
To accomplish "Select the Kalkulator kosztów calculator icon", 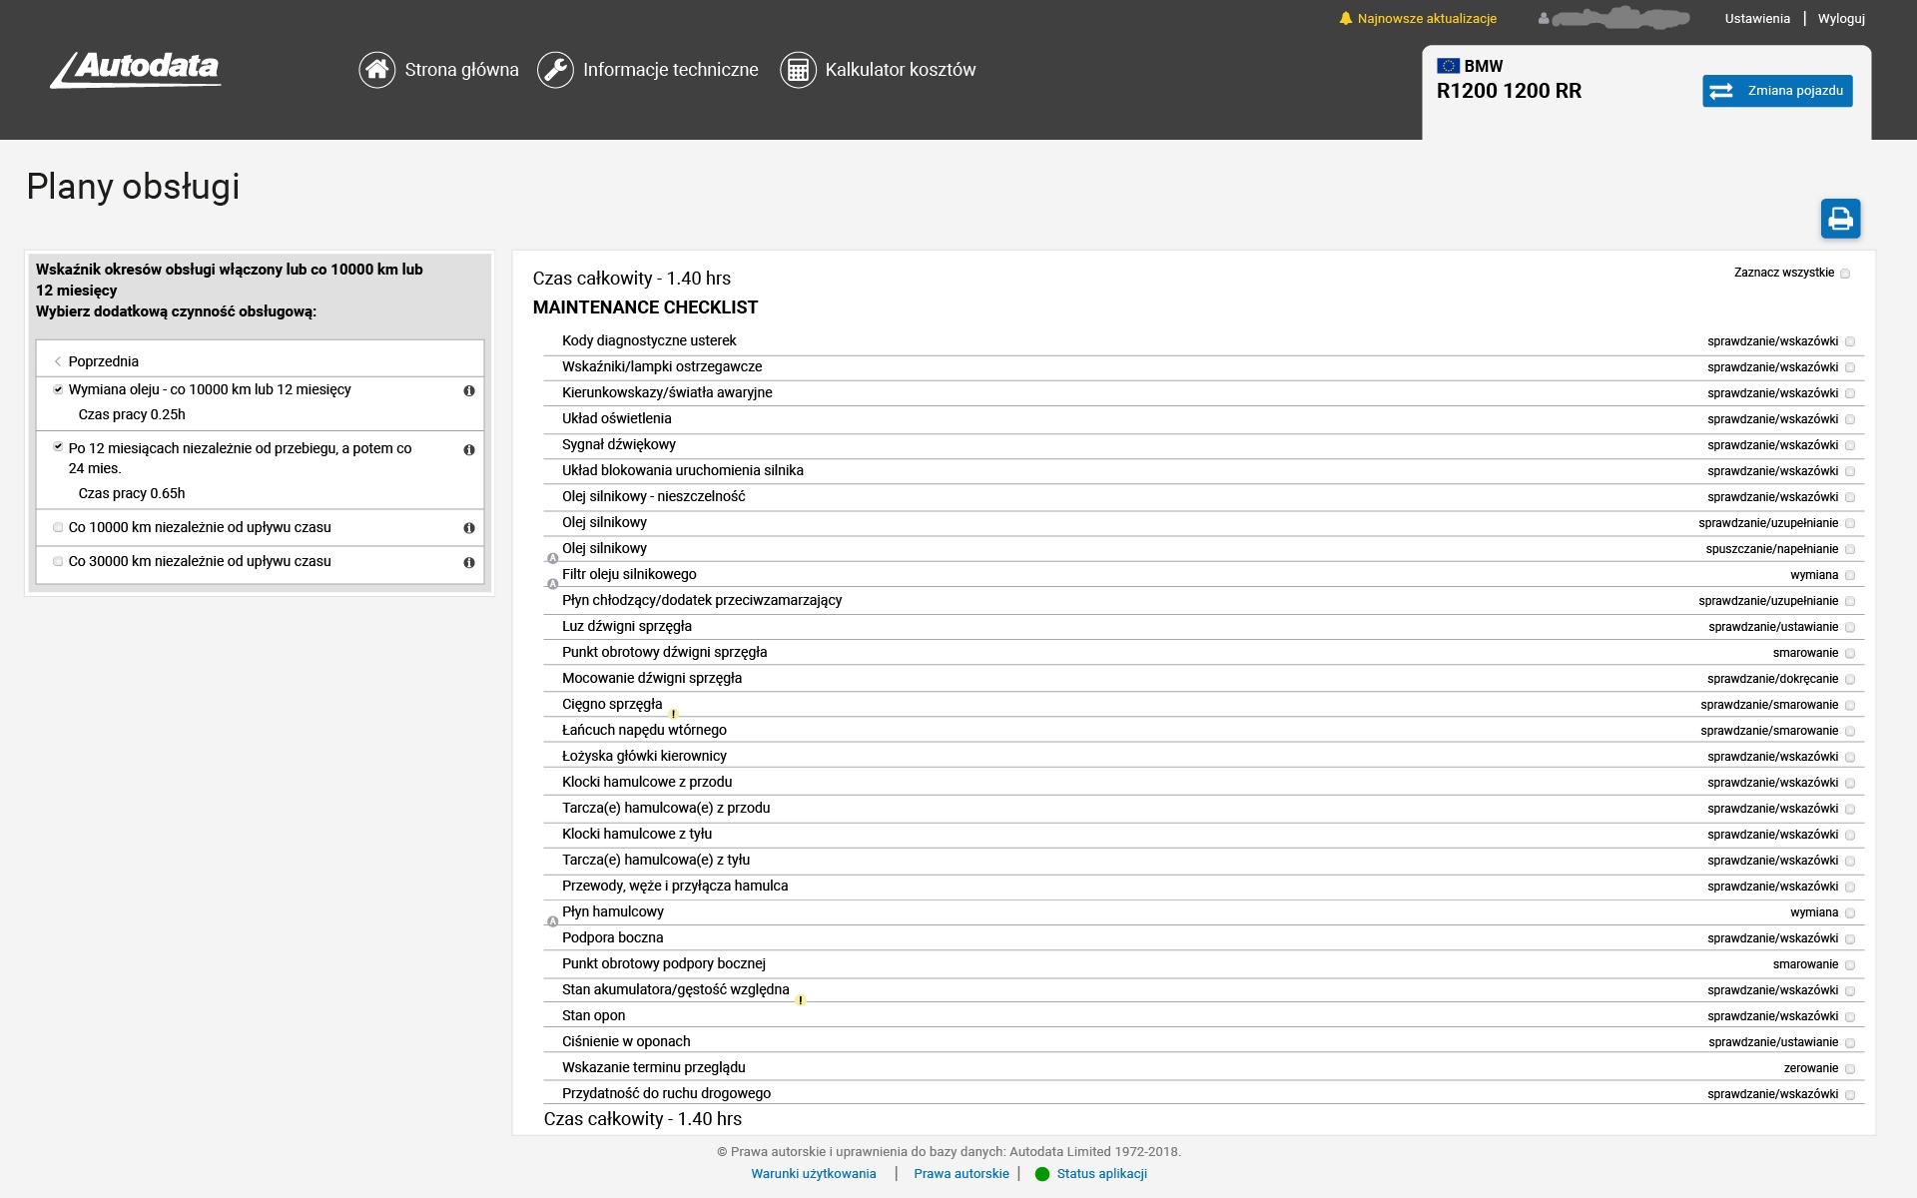I will pyautogui.click(x=799, y=70).
